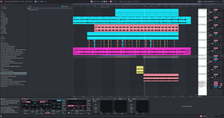Open the Packs entry under Places
This screenshot has height=118, width=224.
[x=4, y=38]
